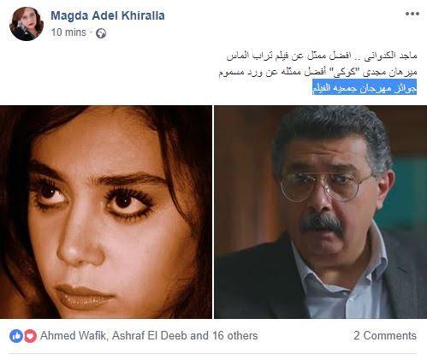Open the right photo of man with glasses
This screenshot has height=360, width=427.
pyautogui.click(x=321, y=212)
